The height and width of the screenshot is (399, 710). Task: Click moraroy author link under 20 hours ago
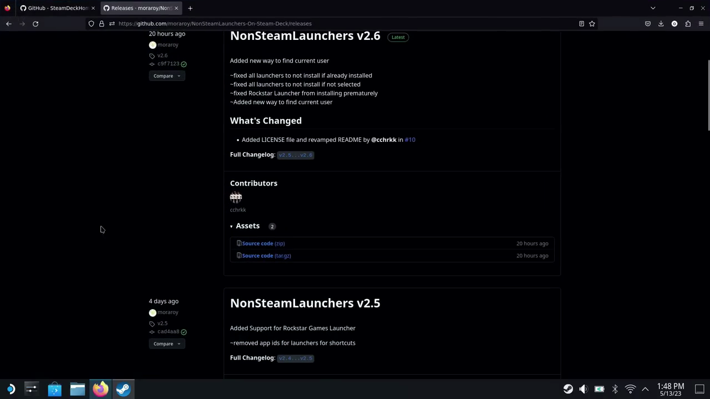click(x=168, y=45)
